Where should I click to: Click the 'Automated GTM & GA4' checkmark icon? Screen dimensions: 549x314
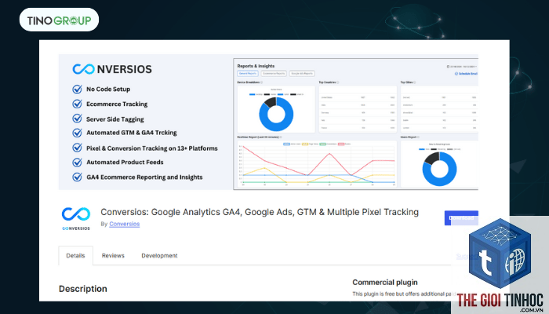pyautogui.click(x=77, y=133)
